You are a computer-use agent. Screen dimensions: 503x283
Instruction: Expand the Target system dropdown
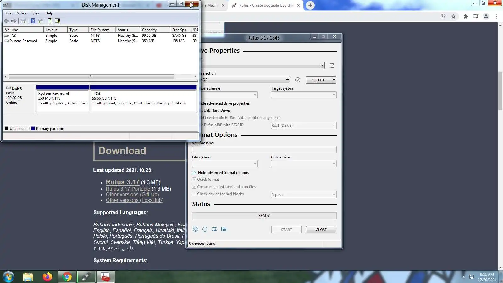(334, 95)
